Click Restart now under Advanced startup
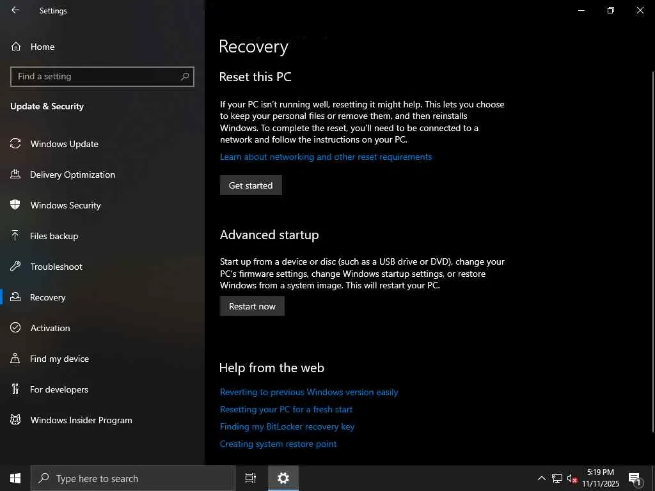Screen dimensions: 655x491 (x=252, y=306)
